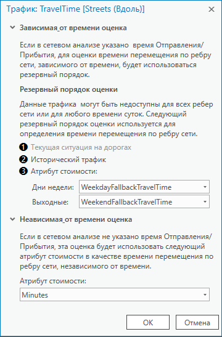Viewport: 222px width, 337px height.
Task: Close the Трафик TravelTime dialog with X
Action: click(212, 9)
